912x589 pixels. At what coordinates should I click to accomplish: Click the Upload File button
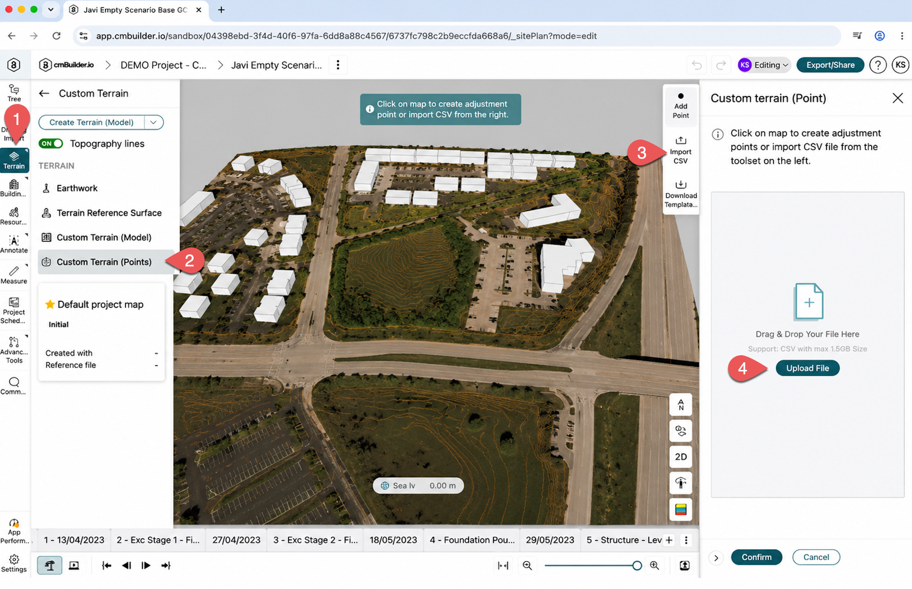pos(807,368)
